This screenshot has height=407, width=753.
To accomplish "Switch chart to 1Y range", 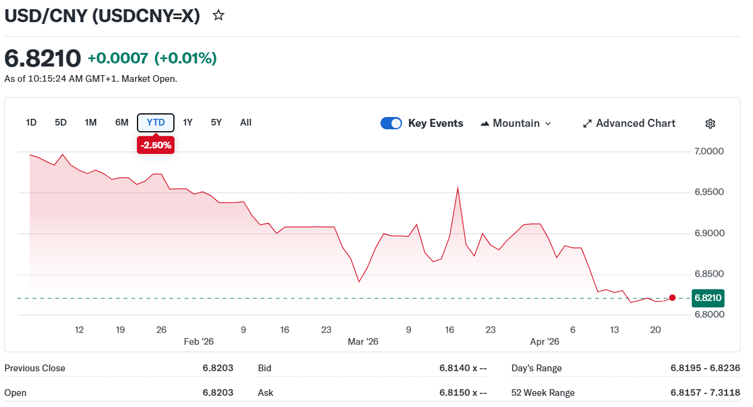I will tap(188, 123).
